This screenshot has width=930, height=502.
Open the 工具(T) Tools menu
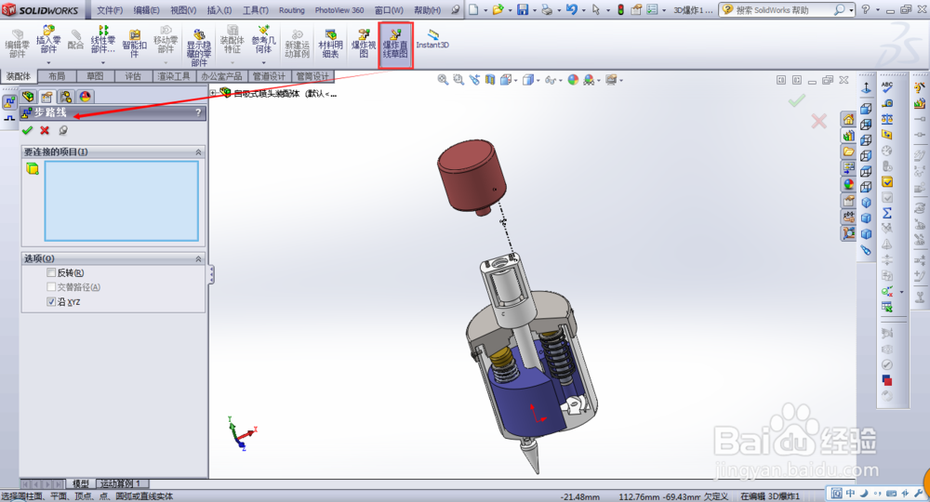(x=256, y=10)
